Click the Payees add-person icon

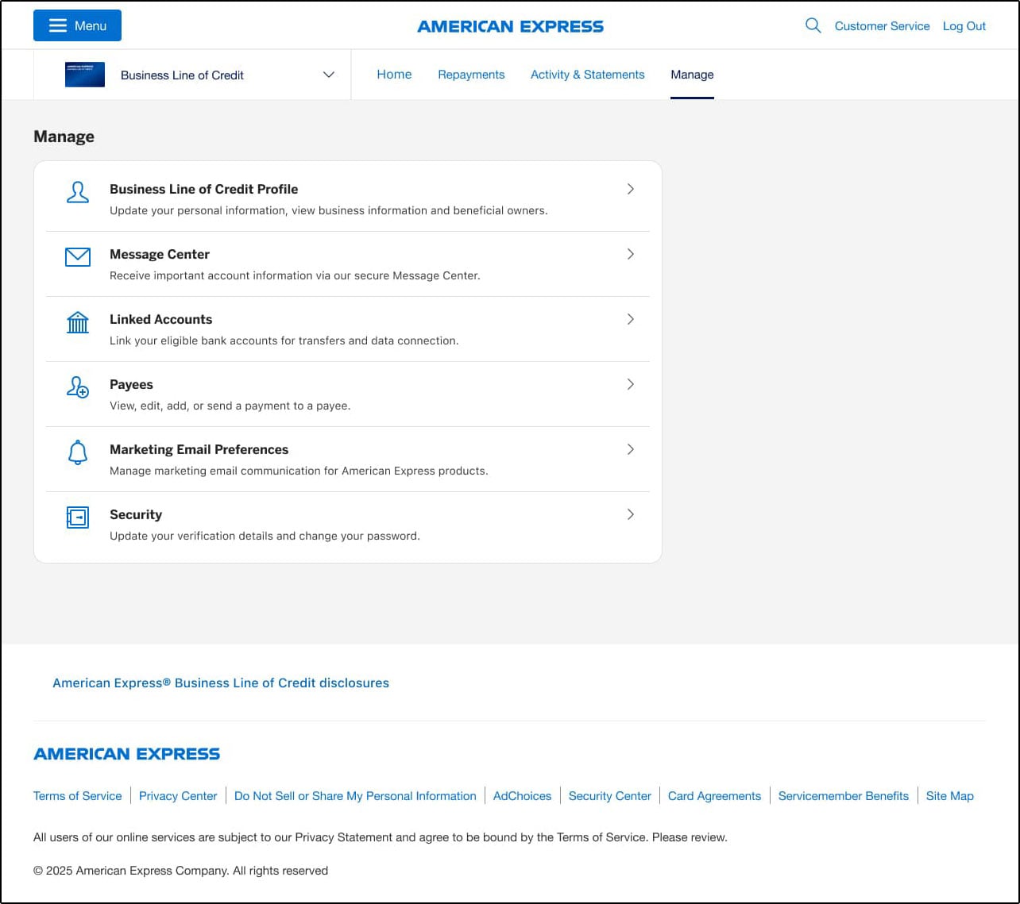point(77,387)
